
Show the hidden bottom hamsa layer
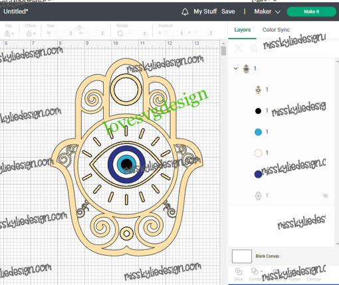pos(325,196)
